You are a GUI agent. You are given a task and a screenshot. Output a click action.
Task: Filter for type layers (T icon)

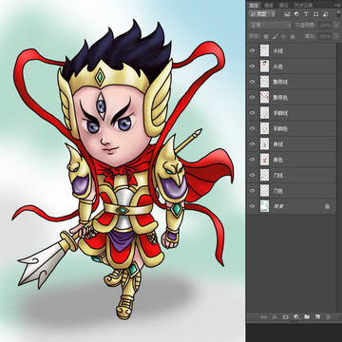(x=306, y=14)
